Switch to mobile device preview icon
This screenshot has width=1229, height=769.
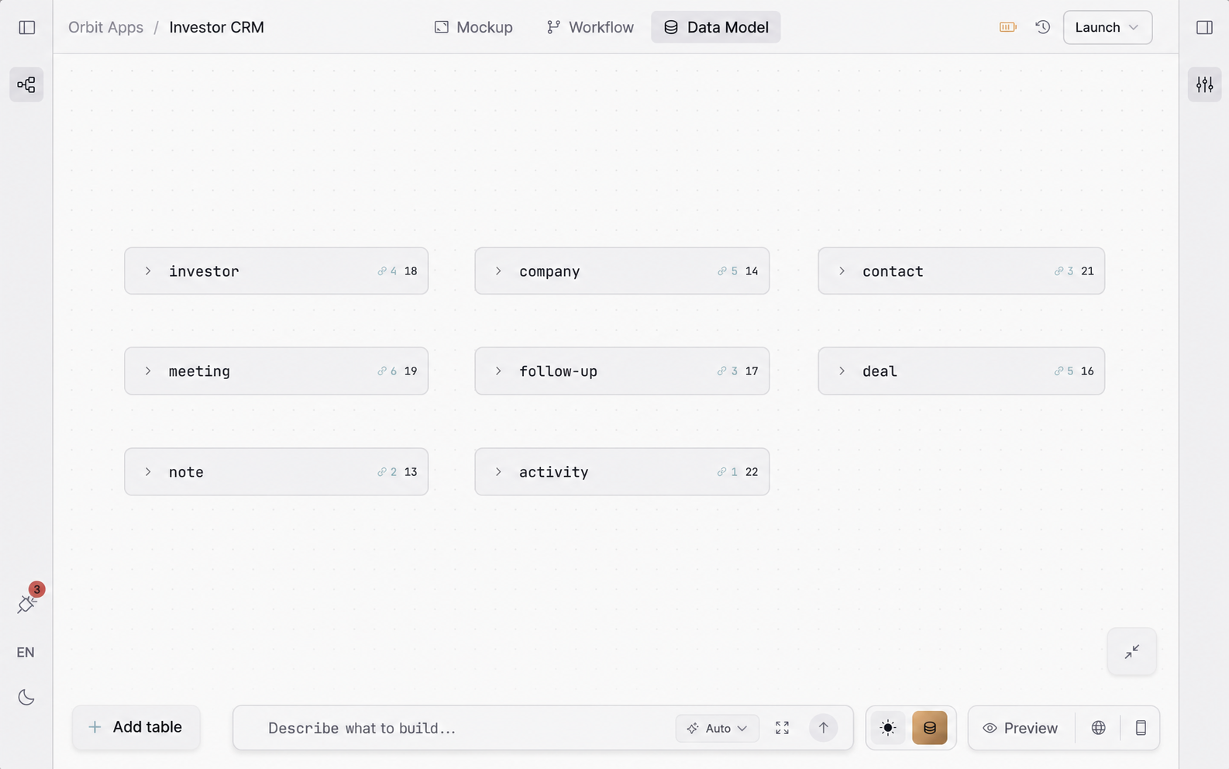point(1141,728)
